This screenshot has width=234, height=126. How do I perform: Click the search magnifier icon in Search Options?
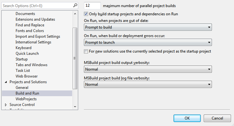pos(75,5)
